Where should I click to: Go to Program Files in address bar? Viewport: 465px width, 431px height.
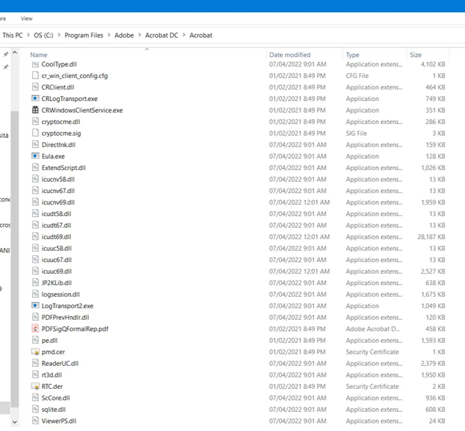pyautogui.click(x=84, y=35)
